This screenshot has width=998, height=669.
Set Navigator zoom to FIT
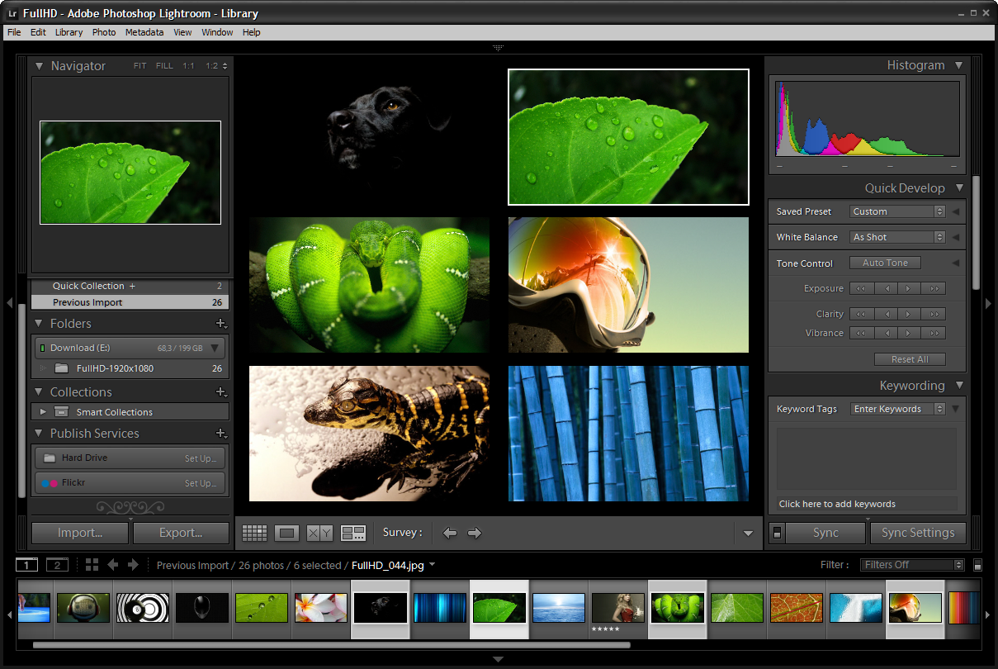[140, 66]
